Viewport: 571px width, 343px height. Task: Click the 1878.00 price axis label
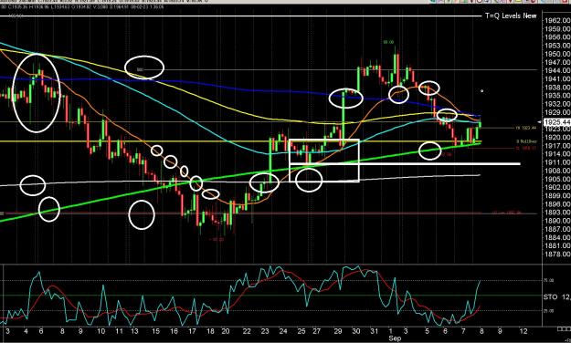click(x=557, y=255)
